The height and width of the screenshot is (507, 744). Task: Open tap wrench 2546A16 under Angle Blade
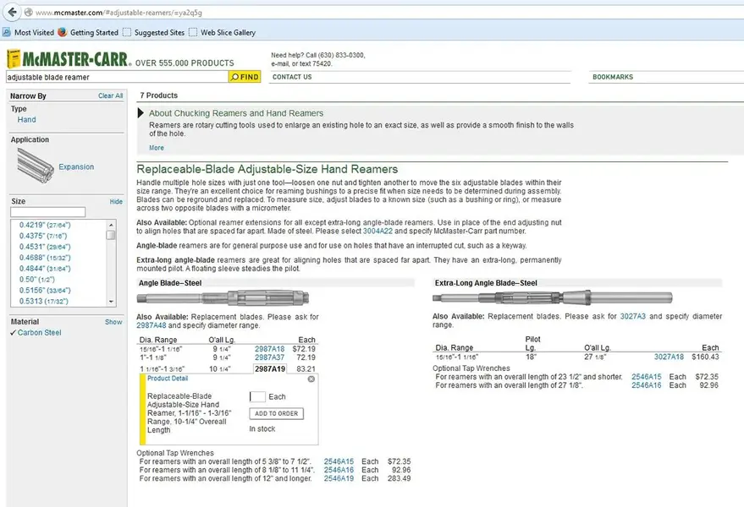tap(339, 470)
